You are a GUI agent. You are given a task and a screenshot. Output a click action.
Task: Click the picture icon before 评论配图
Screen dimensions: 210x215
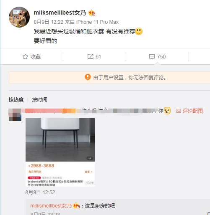point(179,111)
